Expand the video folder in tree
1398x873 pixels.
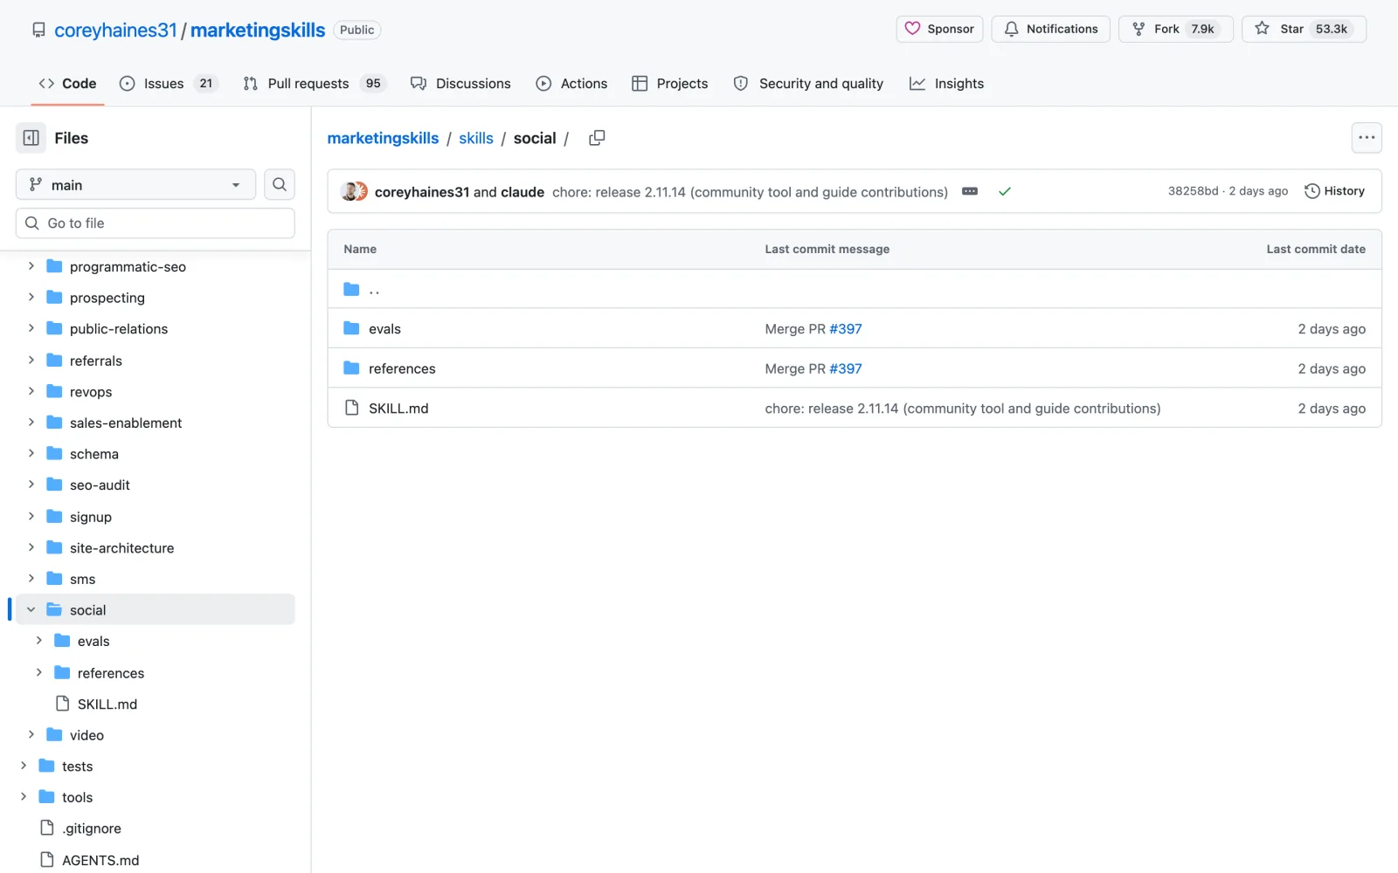(31, 735)
